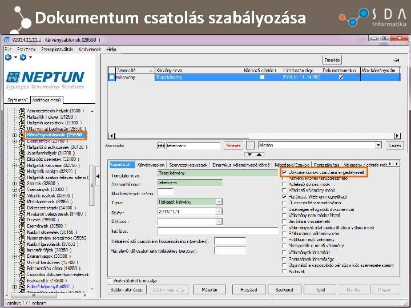Click the Előképzettségek (34300) node icon
The width and height of the screenshot is (411, 308).
[22, 208]
